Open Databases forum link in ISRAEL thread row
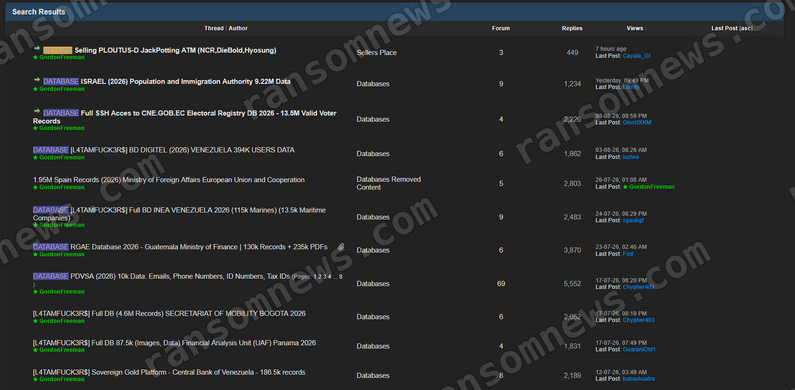This screenshot has height=390, width=795. [x=373, y=84]
